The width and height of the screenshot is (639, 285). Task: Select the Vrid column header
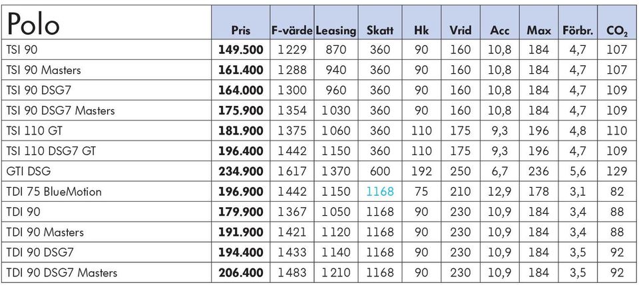pos(461,30)
